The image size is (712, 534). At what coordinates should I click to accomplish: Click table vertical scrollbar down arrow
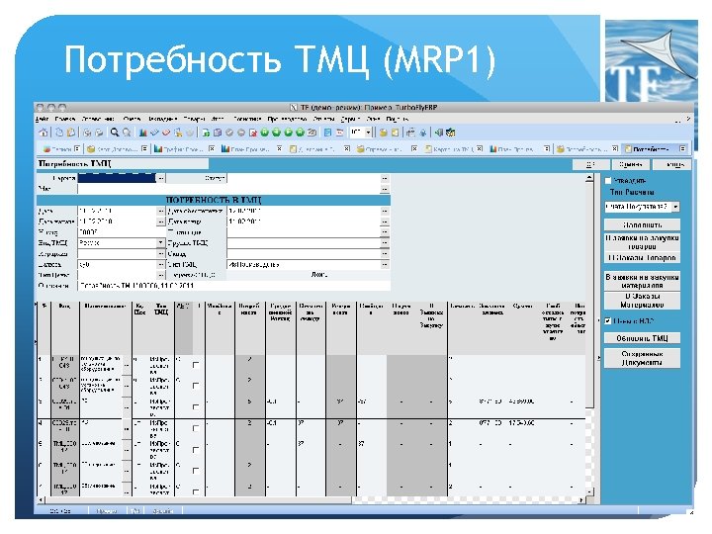[x=589, y=491]
